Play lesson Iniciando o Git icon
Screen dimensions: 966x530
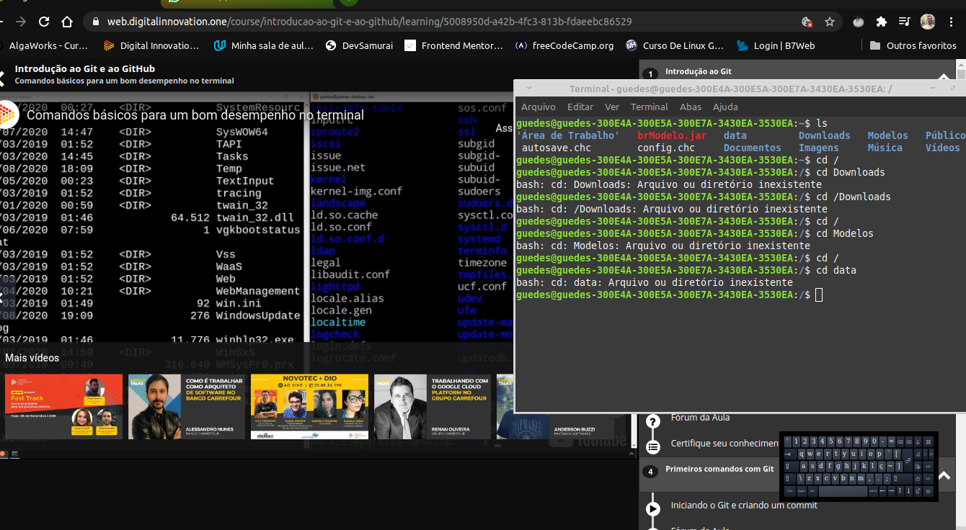(x=653, y=508)
